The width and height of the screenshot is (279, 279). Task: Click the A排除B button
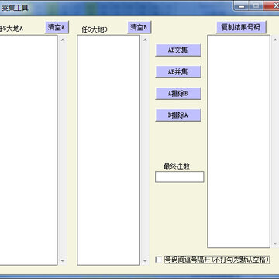click(178, 94)
